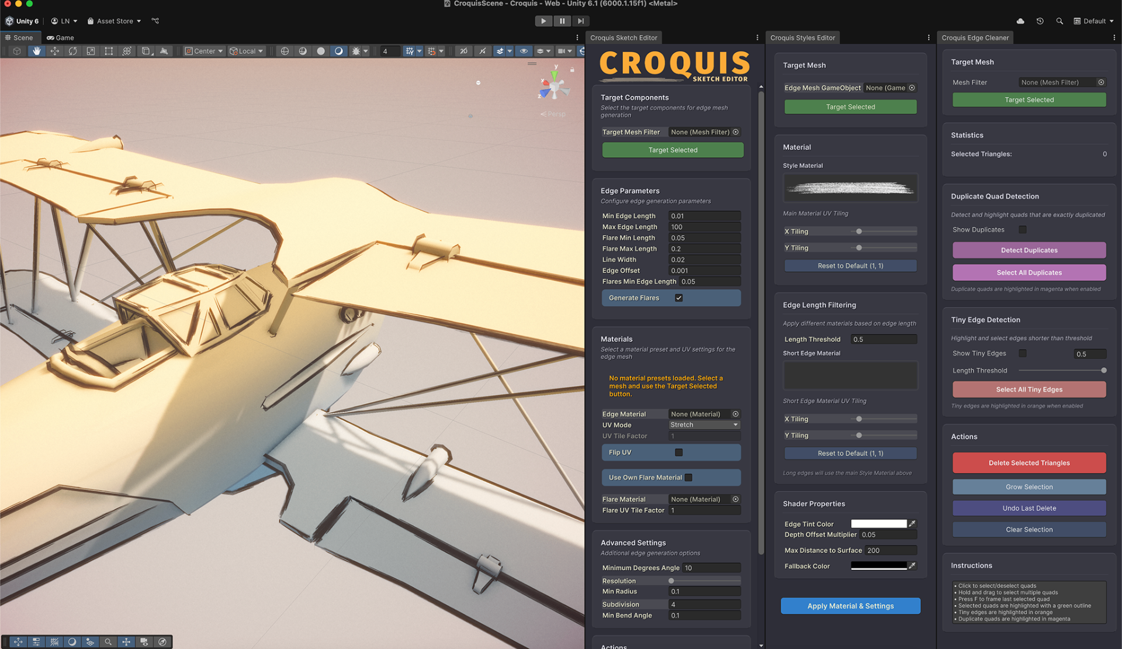This screenshot has height=649, width=1122.
Task: Enable Use Own Flare Material checkbox
Action: (688, 478)
